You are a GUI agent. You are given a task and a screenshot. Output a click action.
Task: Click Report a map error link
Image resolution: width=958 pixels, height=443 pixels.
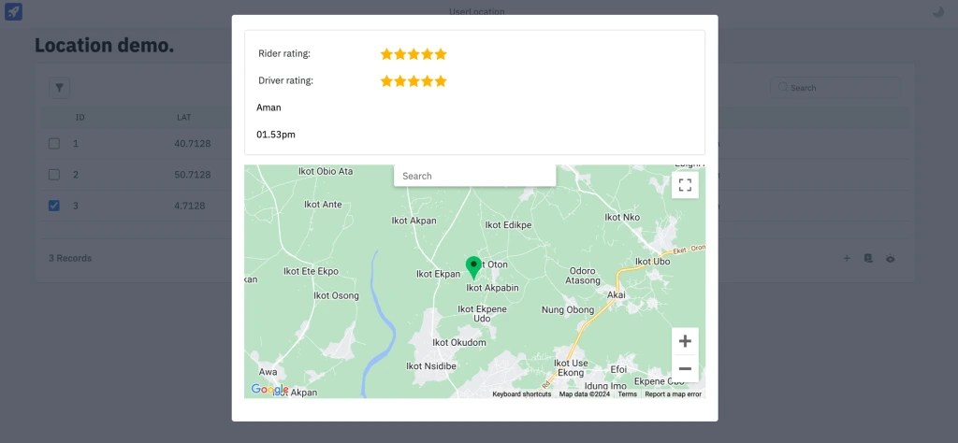[x=674, y=394]
